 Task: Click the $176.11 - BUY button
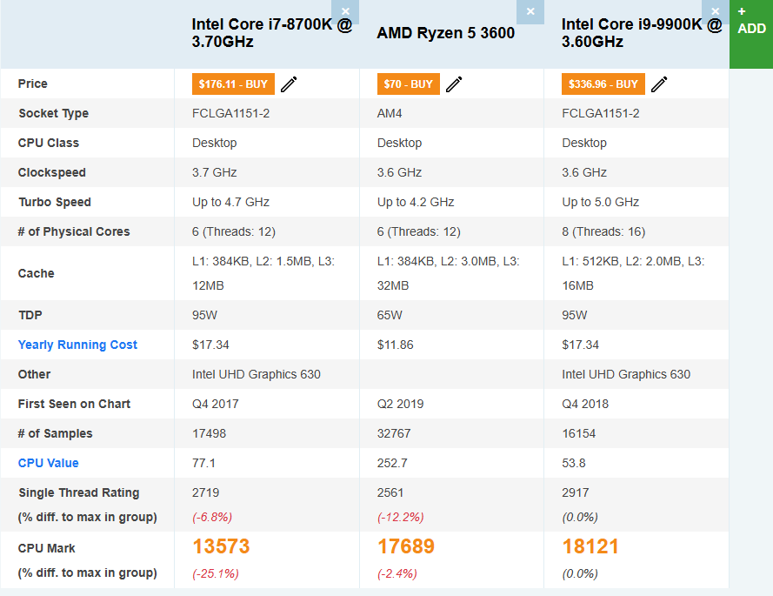click(x=233, y=84)
